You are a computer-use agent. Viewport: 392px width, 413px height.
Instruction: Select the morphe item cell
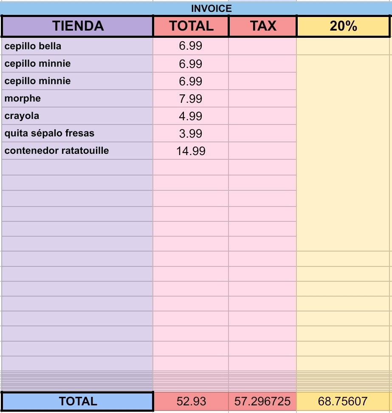[77, 98]
